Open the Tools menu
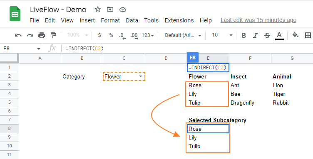 tap(152, 20)
